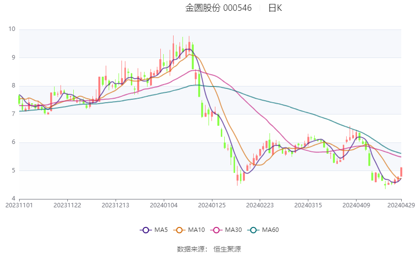Toggle the MA30 pink legend marker
The height and width of the screenshot is (254, 418).
coord(216,230)
